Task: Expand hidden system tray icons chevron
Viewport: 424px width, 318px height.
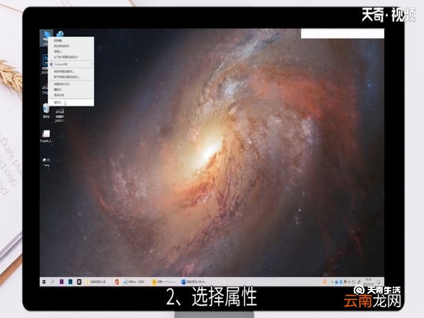Action: (x=333, y=282)
